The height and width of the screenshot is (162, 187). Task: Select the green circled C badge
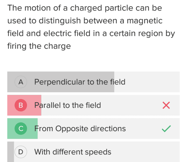[21, 129]
